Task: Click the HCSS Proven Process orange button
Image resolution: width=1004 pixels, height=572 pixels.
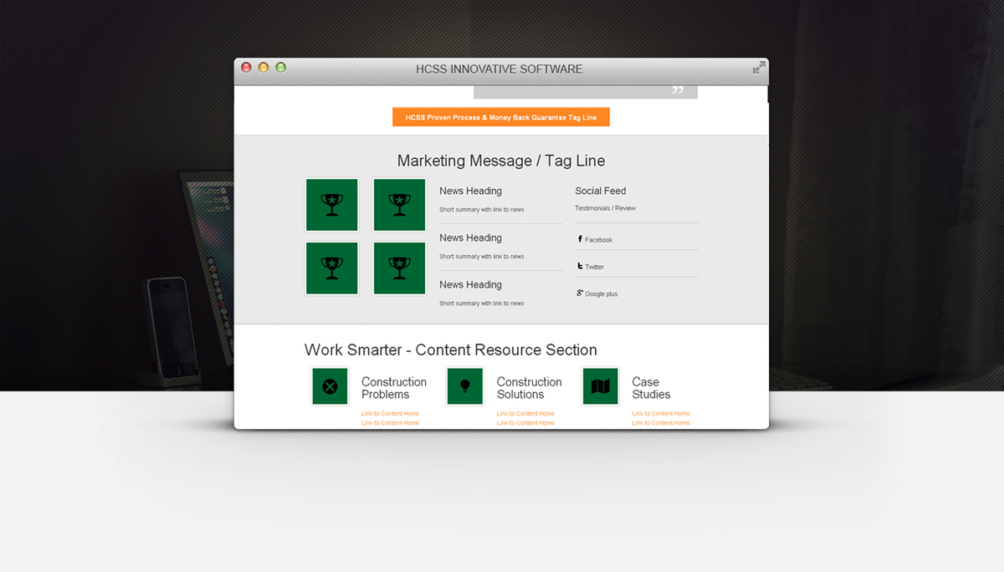Action: click(x=501, y=117)
